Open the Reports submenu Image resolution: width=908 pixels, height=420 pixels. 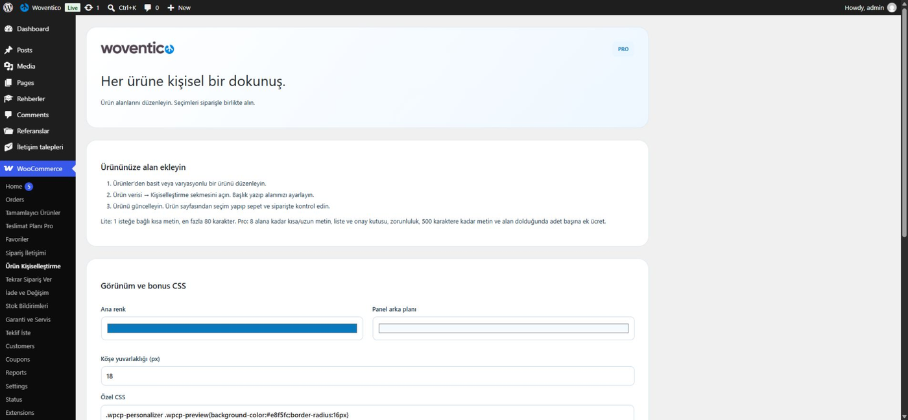tap(16, 373)
